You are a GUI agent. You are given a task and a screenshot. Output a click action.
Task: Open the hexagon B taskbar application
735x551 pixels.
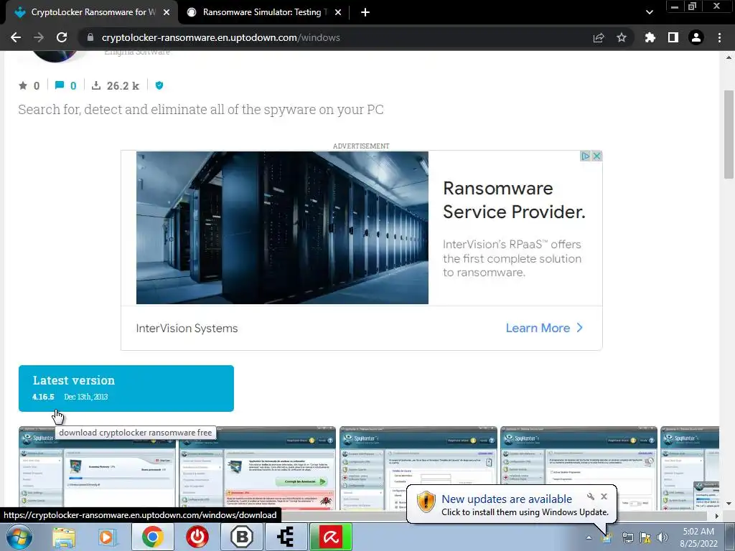(x=242, y=537)
